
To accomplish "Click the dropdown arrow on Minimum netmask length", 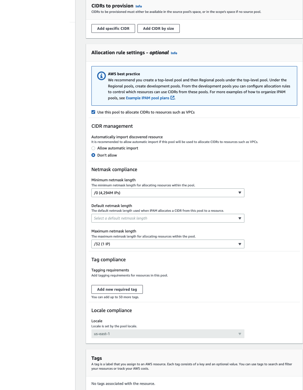I will tap(240, 192).
